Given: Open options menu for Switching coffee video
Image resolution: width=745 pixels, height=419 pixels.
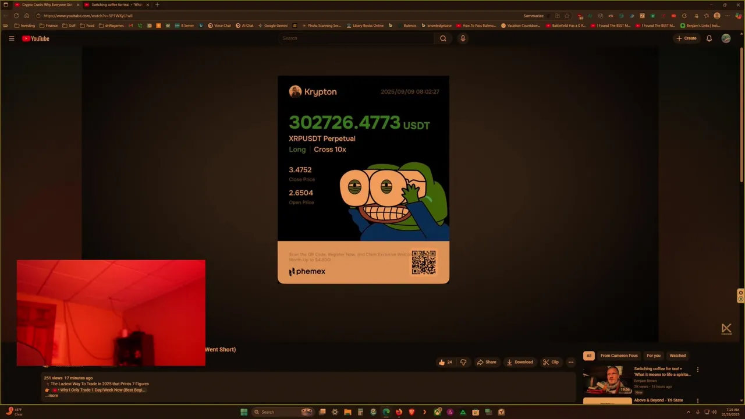Looking at the screenshot, I should point(697,370).
